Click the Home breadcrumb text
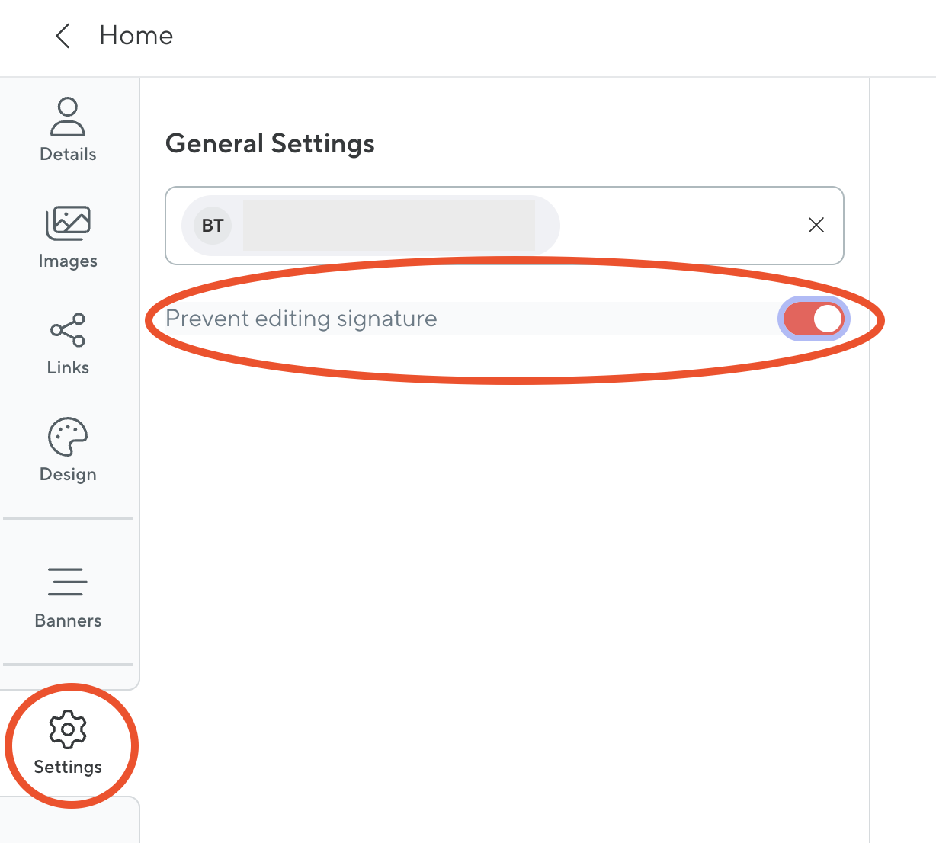 (x=136, y=36)
